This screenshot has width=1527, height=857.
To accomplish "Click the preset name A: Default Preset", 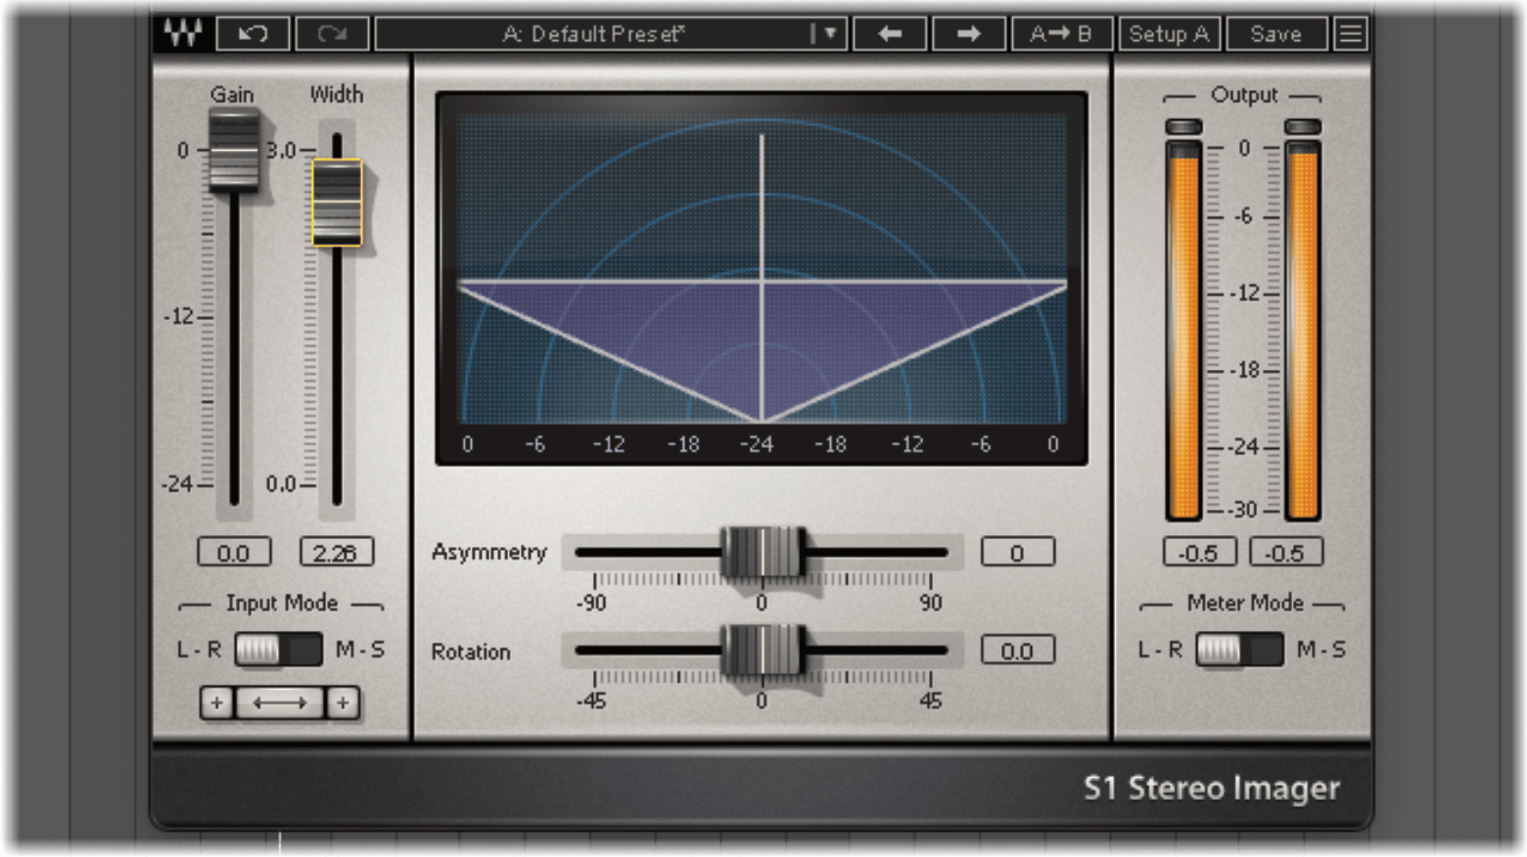I will point(593,33).
